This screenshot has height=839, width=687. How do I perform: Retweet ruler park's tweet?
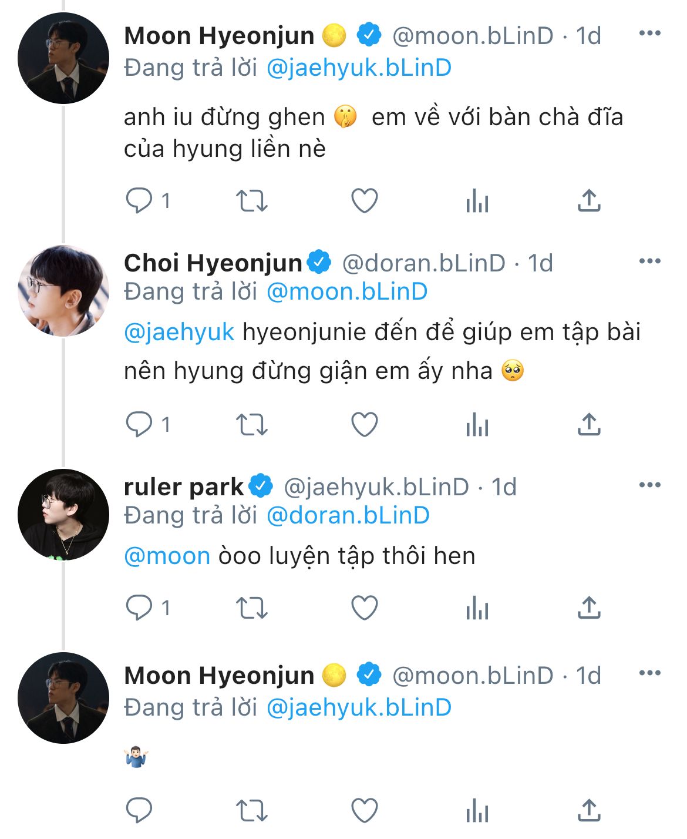pyautogui.click(x=251, y=608)
